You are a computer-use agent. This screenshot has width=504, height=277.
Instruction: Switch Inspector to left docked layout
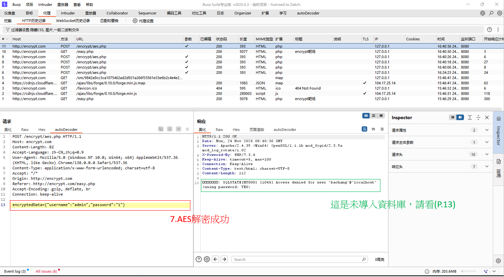[453, 117]
